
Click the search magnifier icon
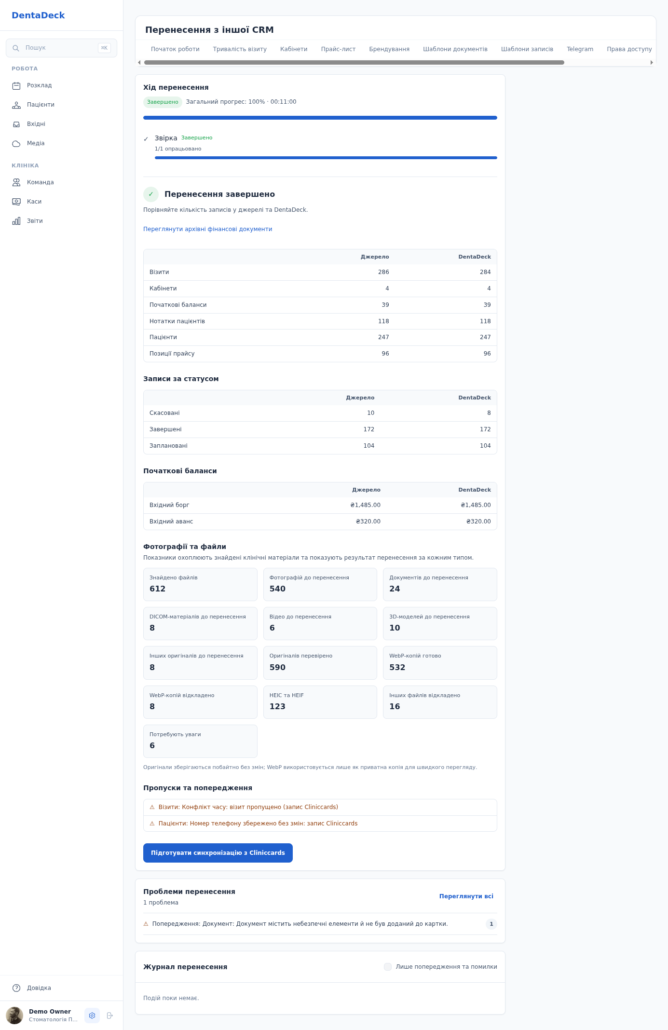click(x=16, y=48)
